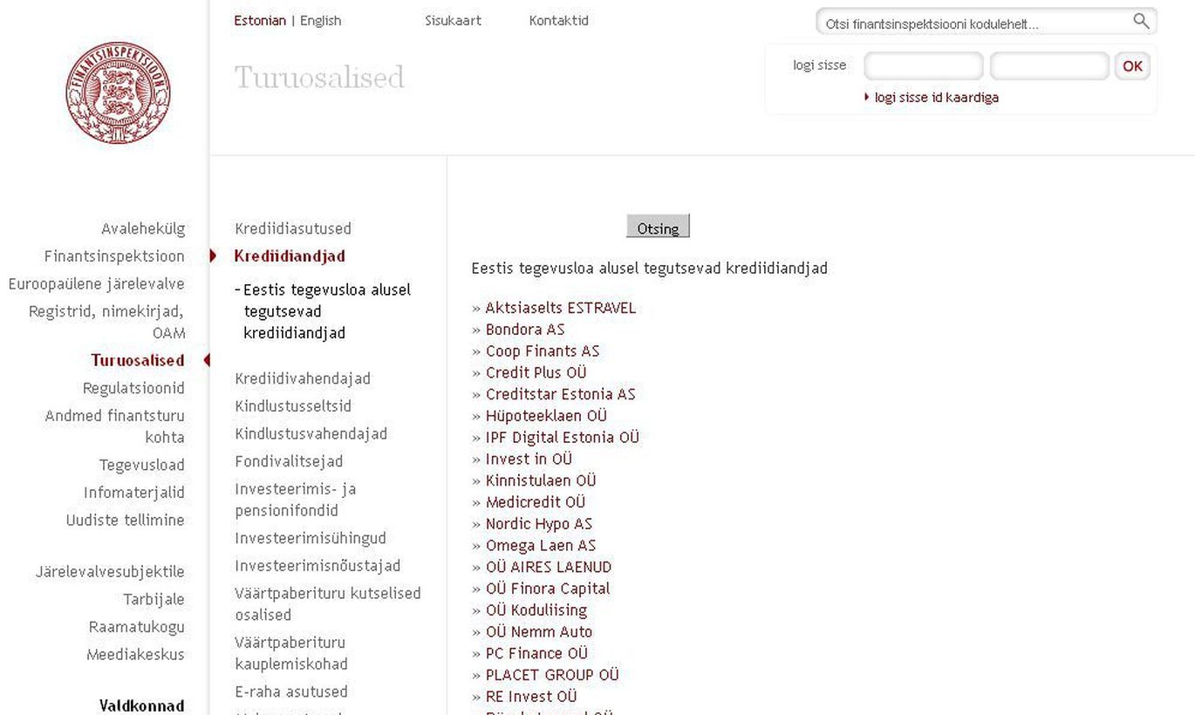
Task: Open Hüpoteeklaen OÜ entry
Action: coord(546,416)
